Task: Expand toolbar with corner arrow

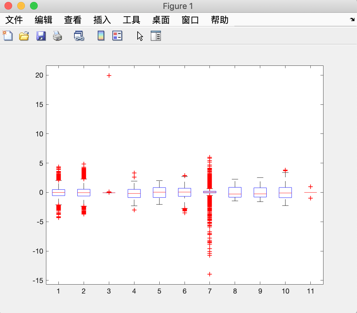Action: click(352, 19)
